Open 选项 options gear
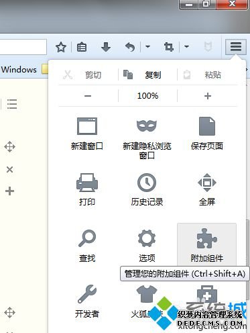The width and height of the screenshot is (250, 333). [147, 246]
